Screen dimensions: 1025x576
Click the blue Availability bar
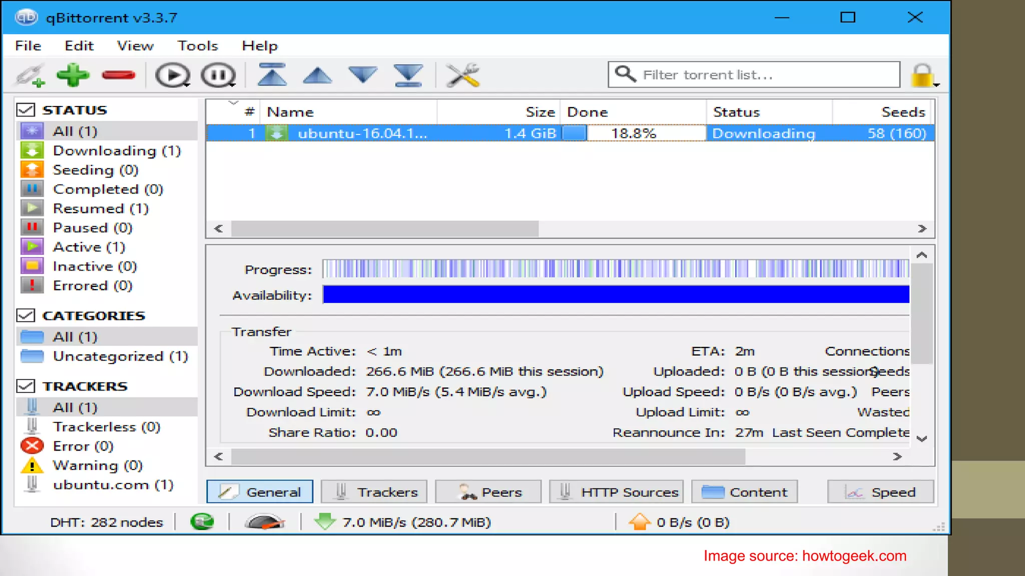pyautogui.click(x=616, y=294)
